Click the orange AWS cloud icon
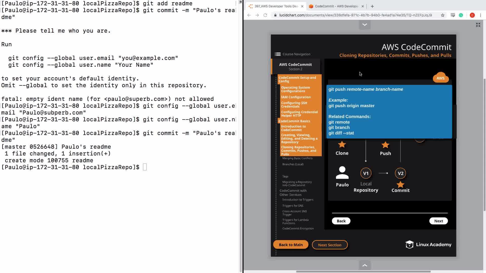Viewport: 486px width, 273px height. coord(440,78)
